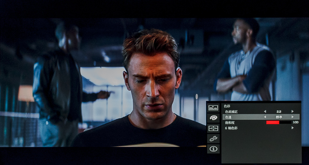The height and width of the screenshot is (165, 309).
Task: Click right arrow next to gamma 2.2
Action: click(293, 111)
